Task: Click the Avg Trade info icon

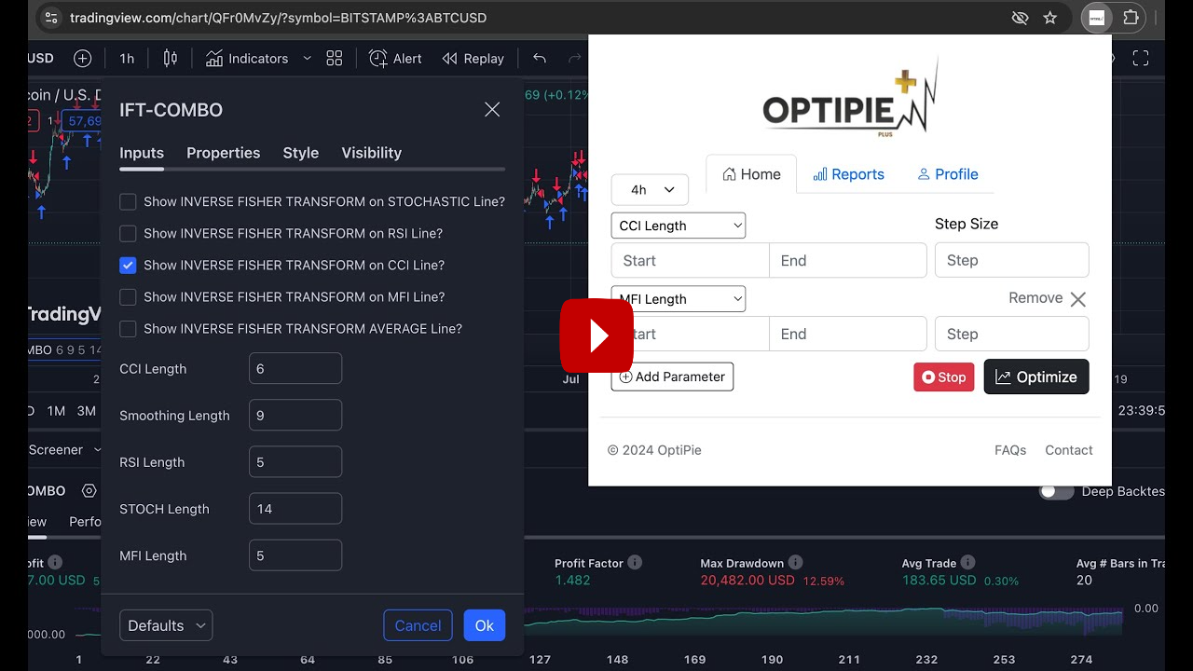Action: 967,563
